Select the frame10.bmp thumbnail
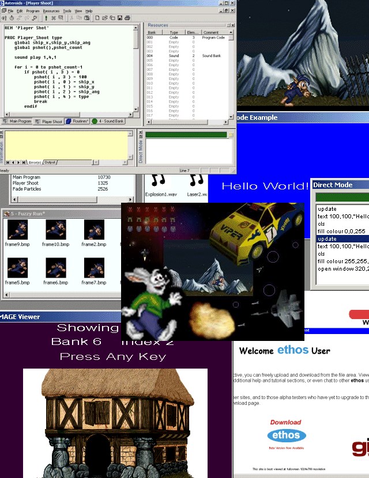The height and width of the screenshot is (478, 369). tap(56, 230)
